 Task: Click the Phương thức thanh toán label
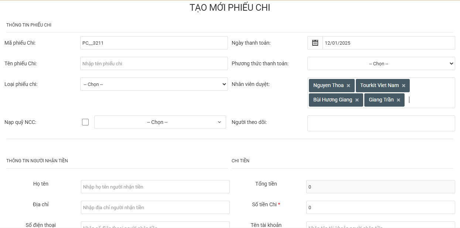[x=260, y=63]
